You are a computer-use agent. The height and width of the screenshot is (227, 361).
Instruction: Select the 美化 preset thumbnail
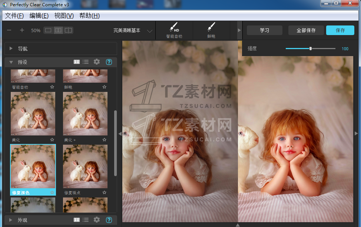[x=33, y=114]
